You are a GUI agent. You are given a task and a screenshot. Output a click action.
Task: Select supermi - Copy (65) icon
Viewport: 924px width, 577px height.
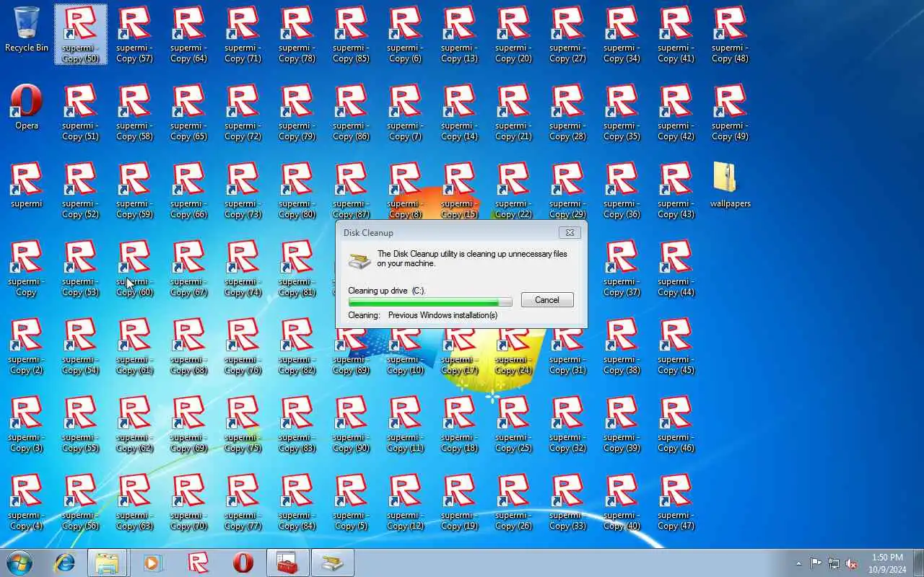point(189,113)
